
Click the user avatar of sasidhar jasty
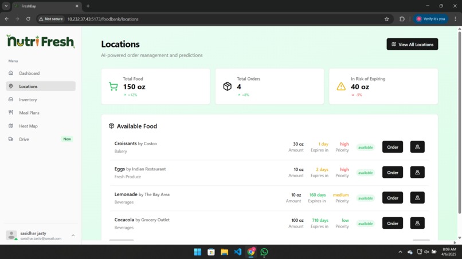(11, 235)
